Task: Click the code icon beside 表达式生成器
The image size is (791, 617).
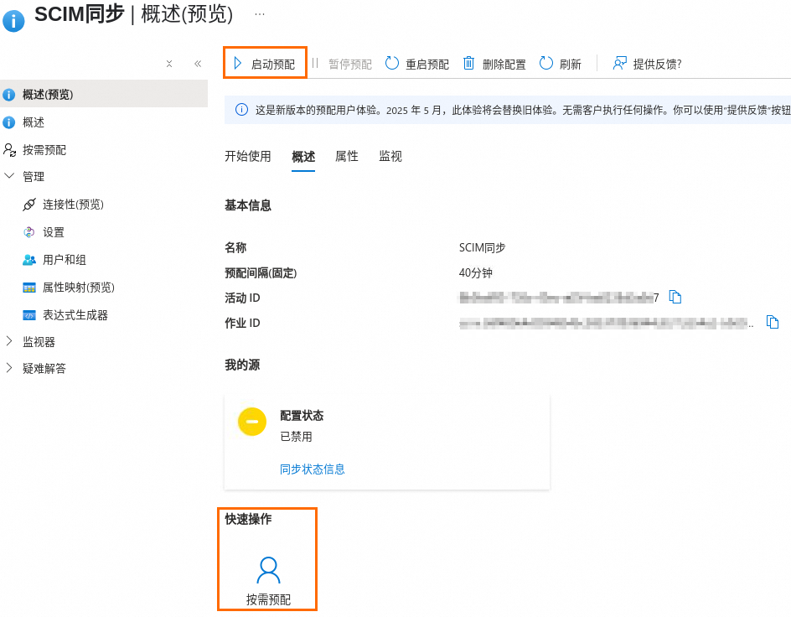Action: [x=29, y=316]
